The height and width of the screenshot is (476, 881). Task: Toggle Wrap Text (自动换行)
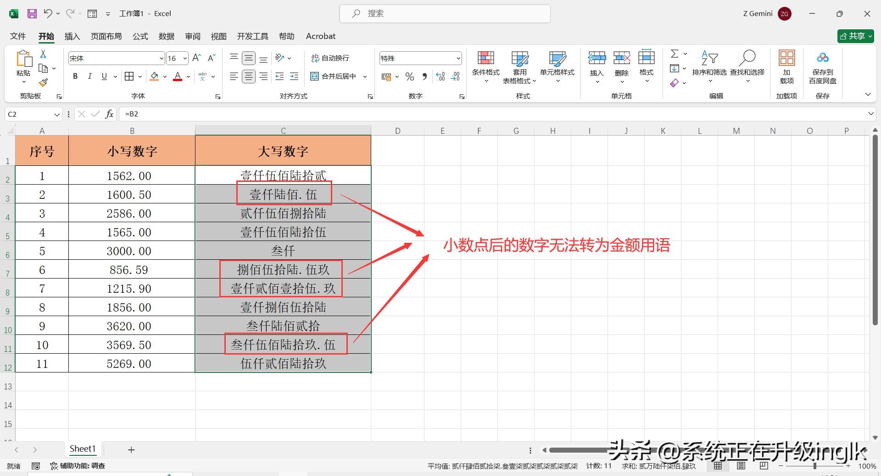(x=330, y=58)
